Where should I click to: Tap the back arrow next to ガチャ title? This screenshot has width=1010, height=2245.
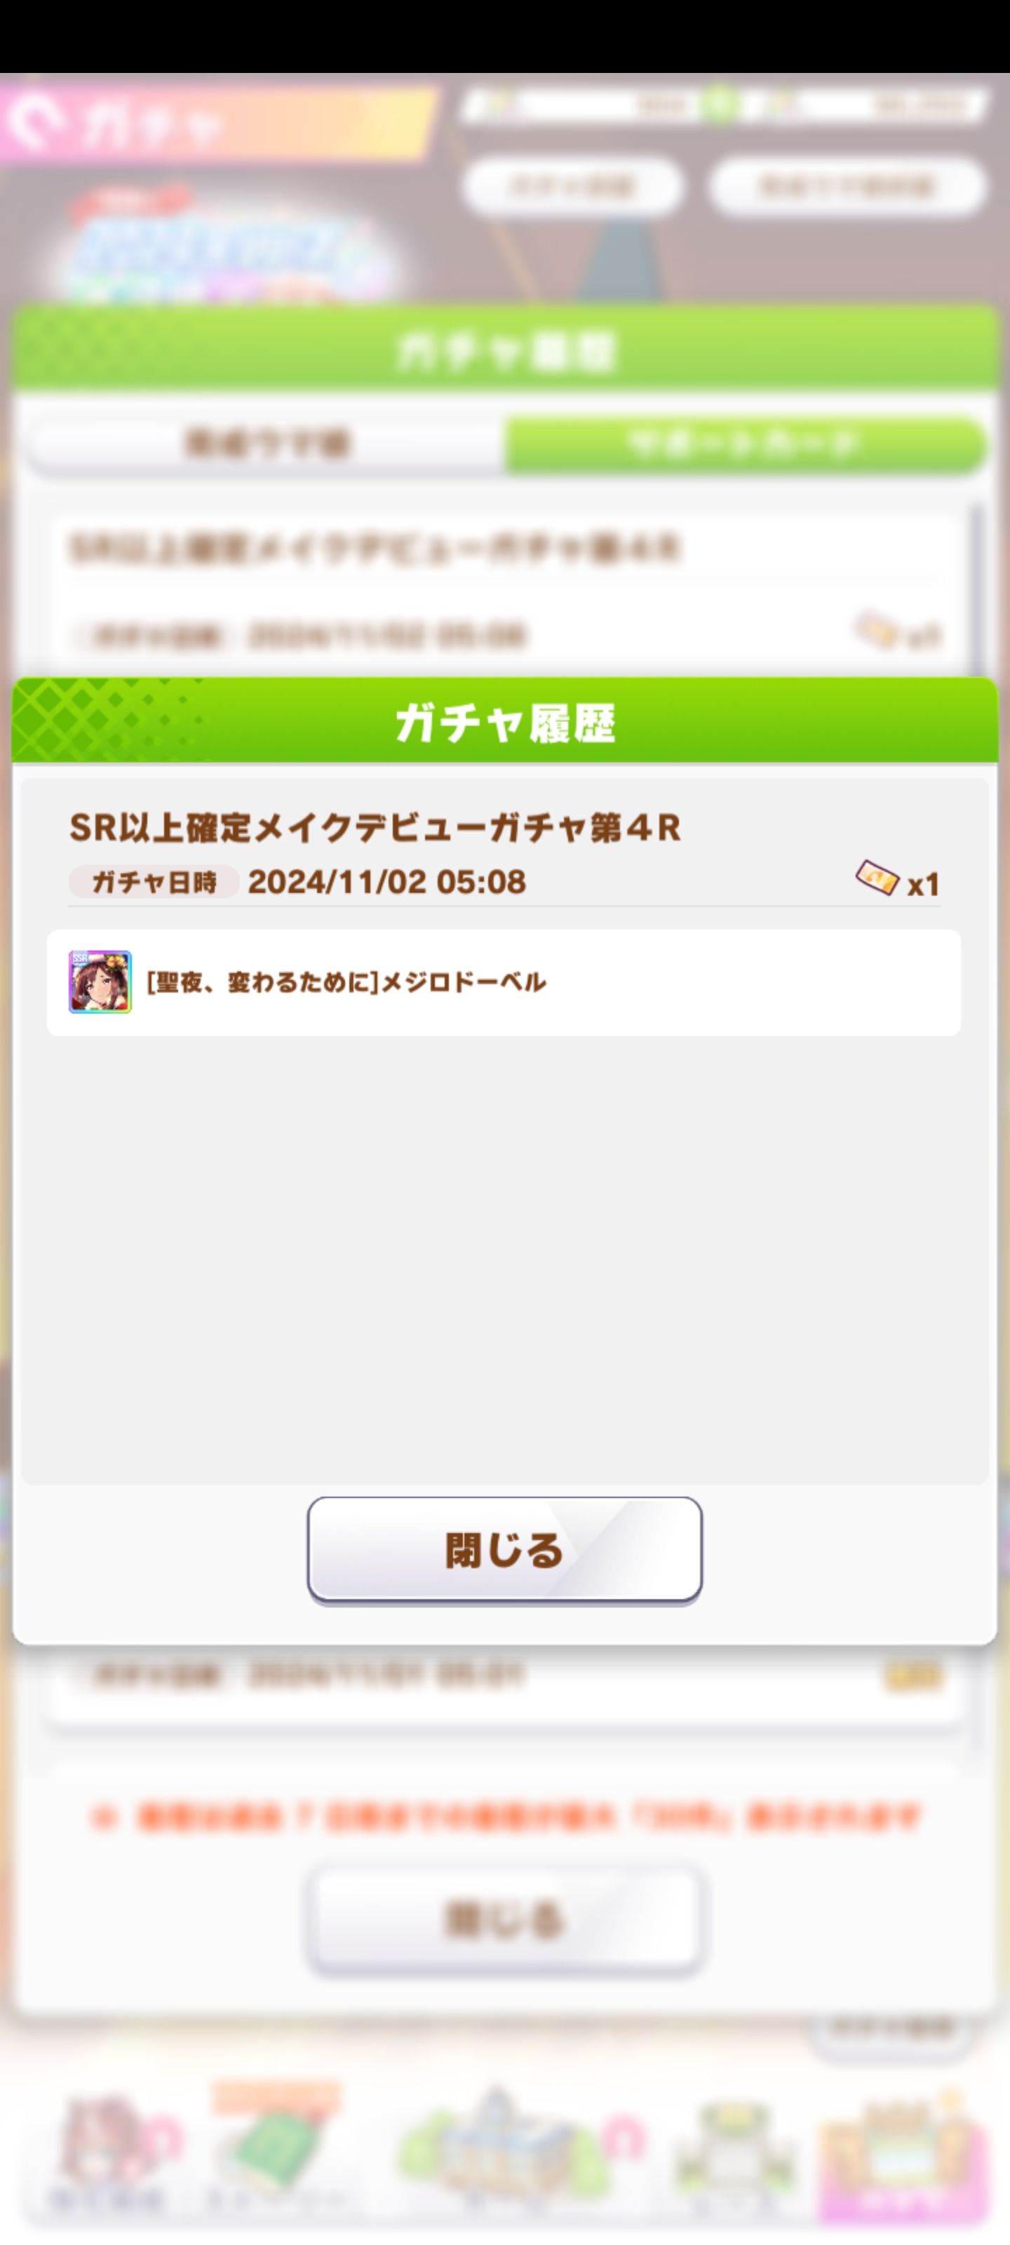click(36, 123)
